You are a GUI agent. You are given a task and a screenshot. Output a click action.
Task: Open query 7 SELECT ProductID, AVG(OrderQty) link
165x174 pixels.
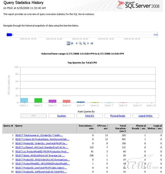tap(42, 159)
